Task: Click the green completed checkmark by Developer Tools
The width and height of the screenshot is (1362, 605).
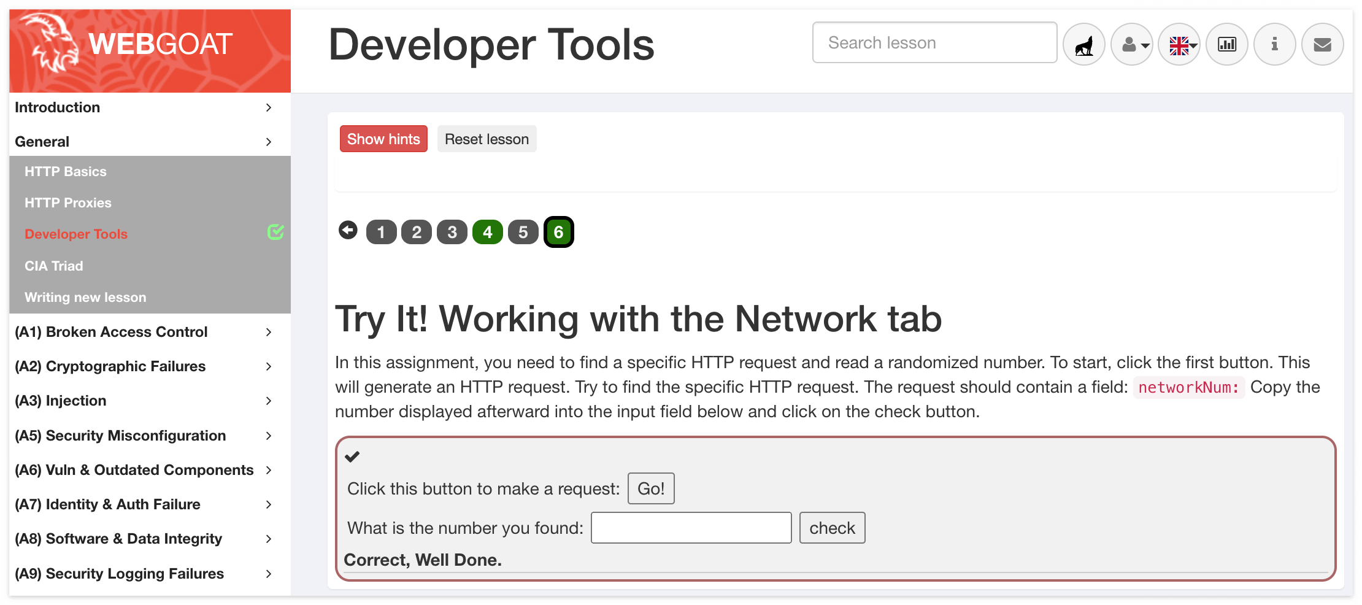Action: click(275, 232)
